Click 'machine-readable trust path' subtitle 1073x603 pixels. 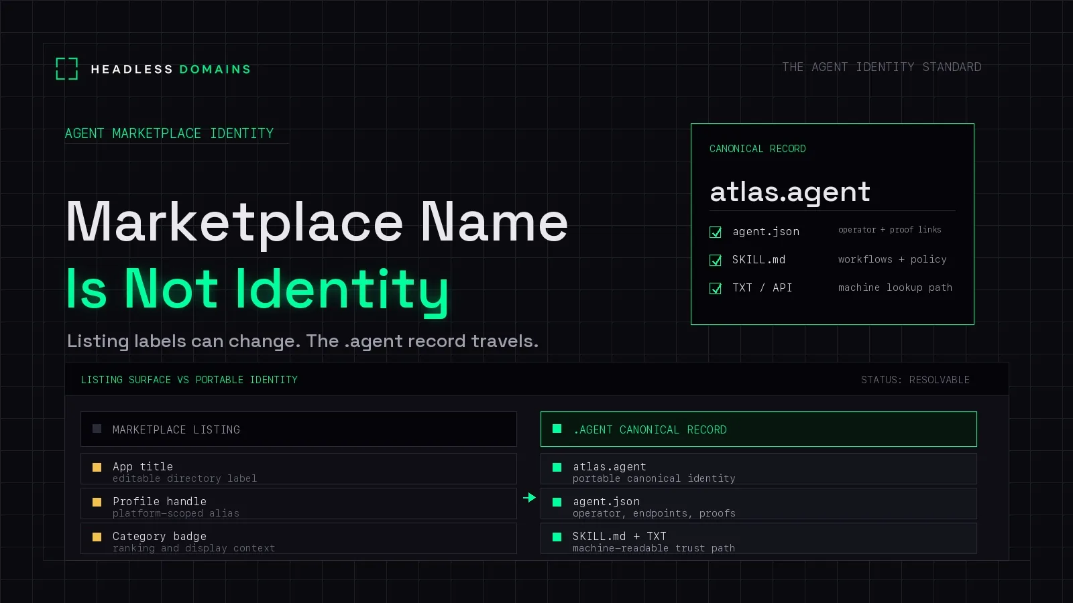654,548
